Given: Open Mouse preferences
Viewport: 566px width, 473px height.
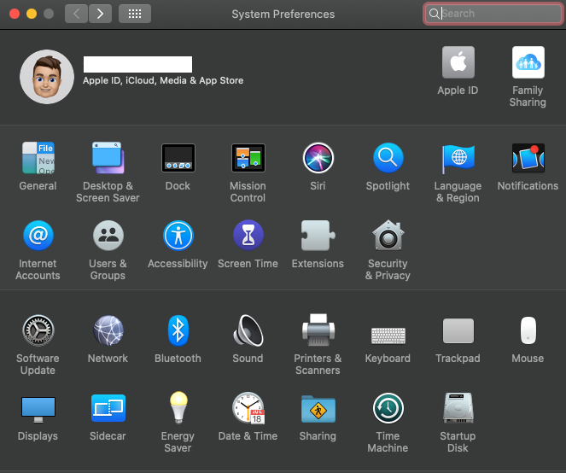Looking at the screenshot, I should pyautogui.click(x=528, y=330).
